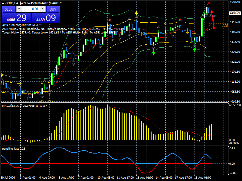Click the GOLD,H4 chart title text
The image size is (242, 181).
tap(11, 3)
